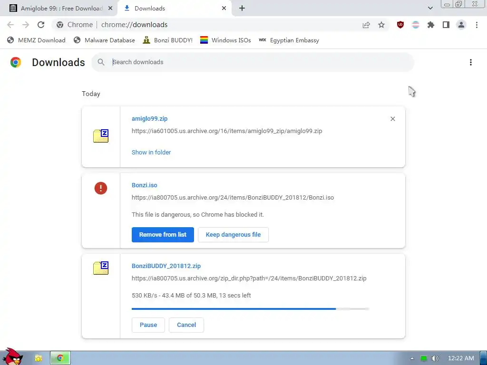Viewport: 487px width, 365px height.
Task: Click the amiglo99.zip source URL
Action: (227, 131)
